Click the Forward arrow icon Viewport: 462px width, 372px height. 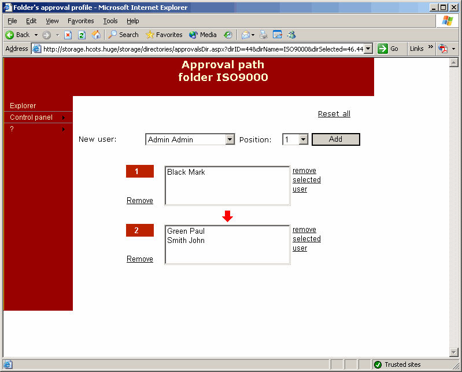(46, 35)
